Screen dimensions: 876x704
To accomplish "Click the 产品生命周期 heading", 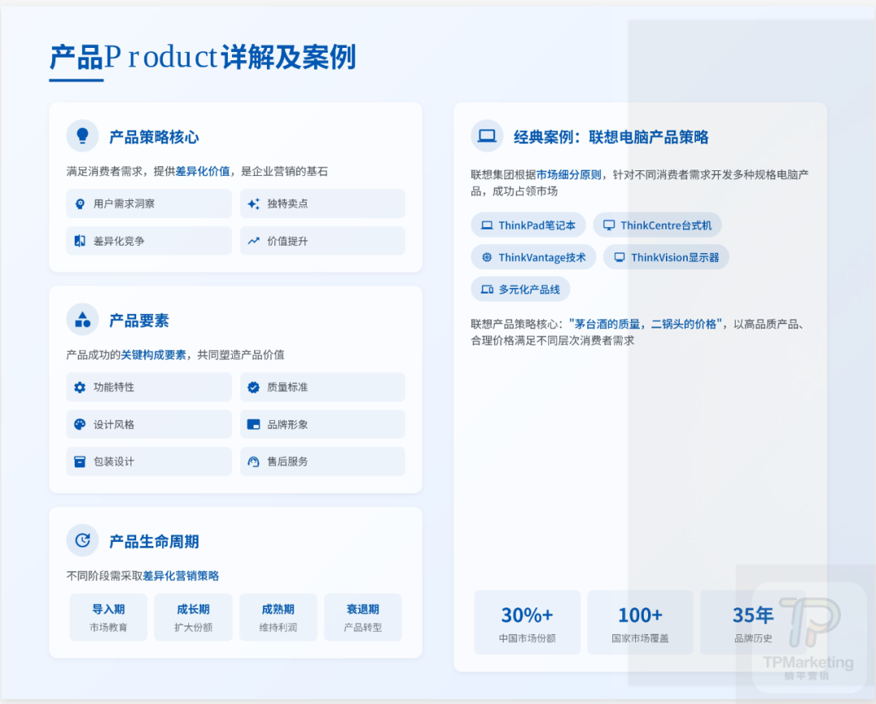I will (154, 542).
